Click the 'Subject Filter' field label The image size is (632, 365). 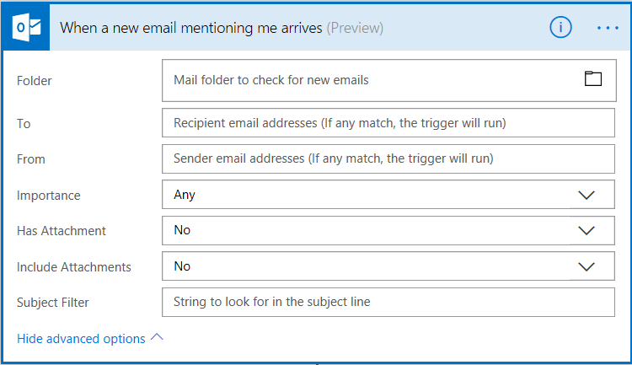point(53,303)
